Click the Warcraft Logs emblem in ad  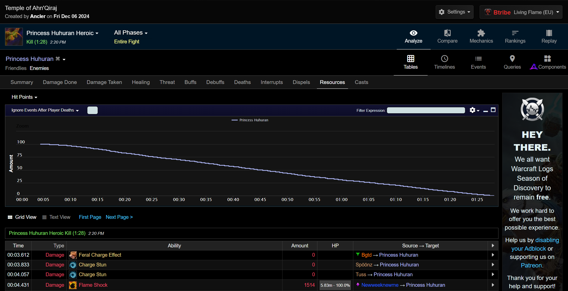(x=532, y=110)
